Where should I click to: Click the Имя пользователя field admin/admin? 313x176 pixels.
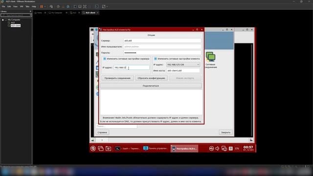coord(162,46)
